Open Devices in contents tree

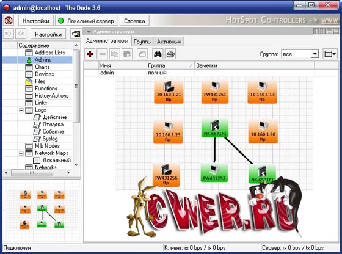(x=44, y=74)
